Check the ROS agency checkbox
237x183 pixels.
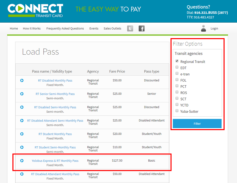click(177, 92)
